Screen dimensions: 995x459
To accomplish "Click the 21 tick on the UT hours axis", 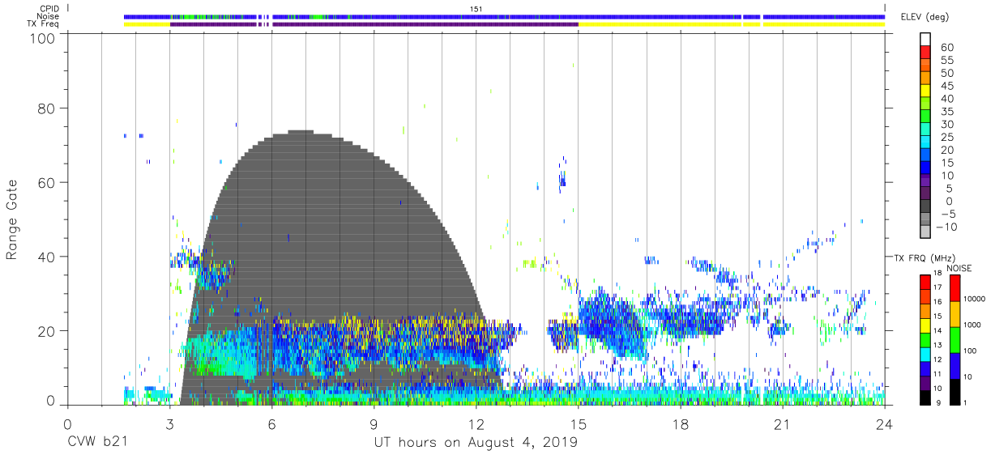I will point(782,424).
